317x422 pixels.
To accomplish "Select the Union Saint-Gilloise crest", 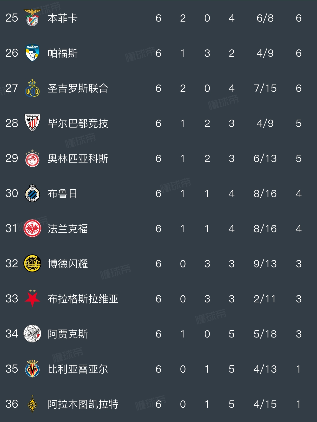I will [x=32, y=88].
